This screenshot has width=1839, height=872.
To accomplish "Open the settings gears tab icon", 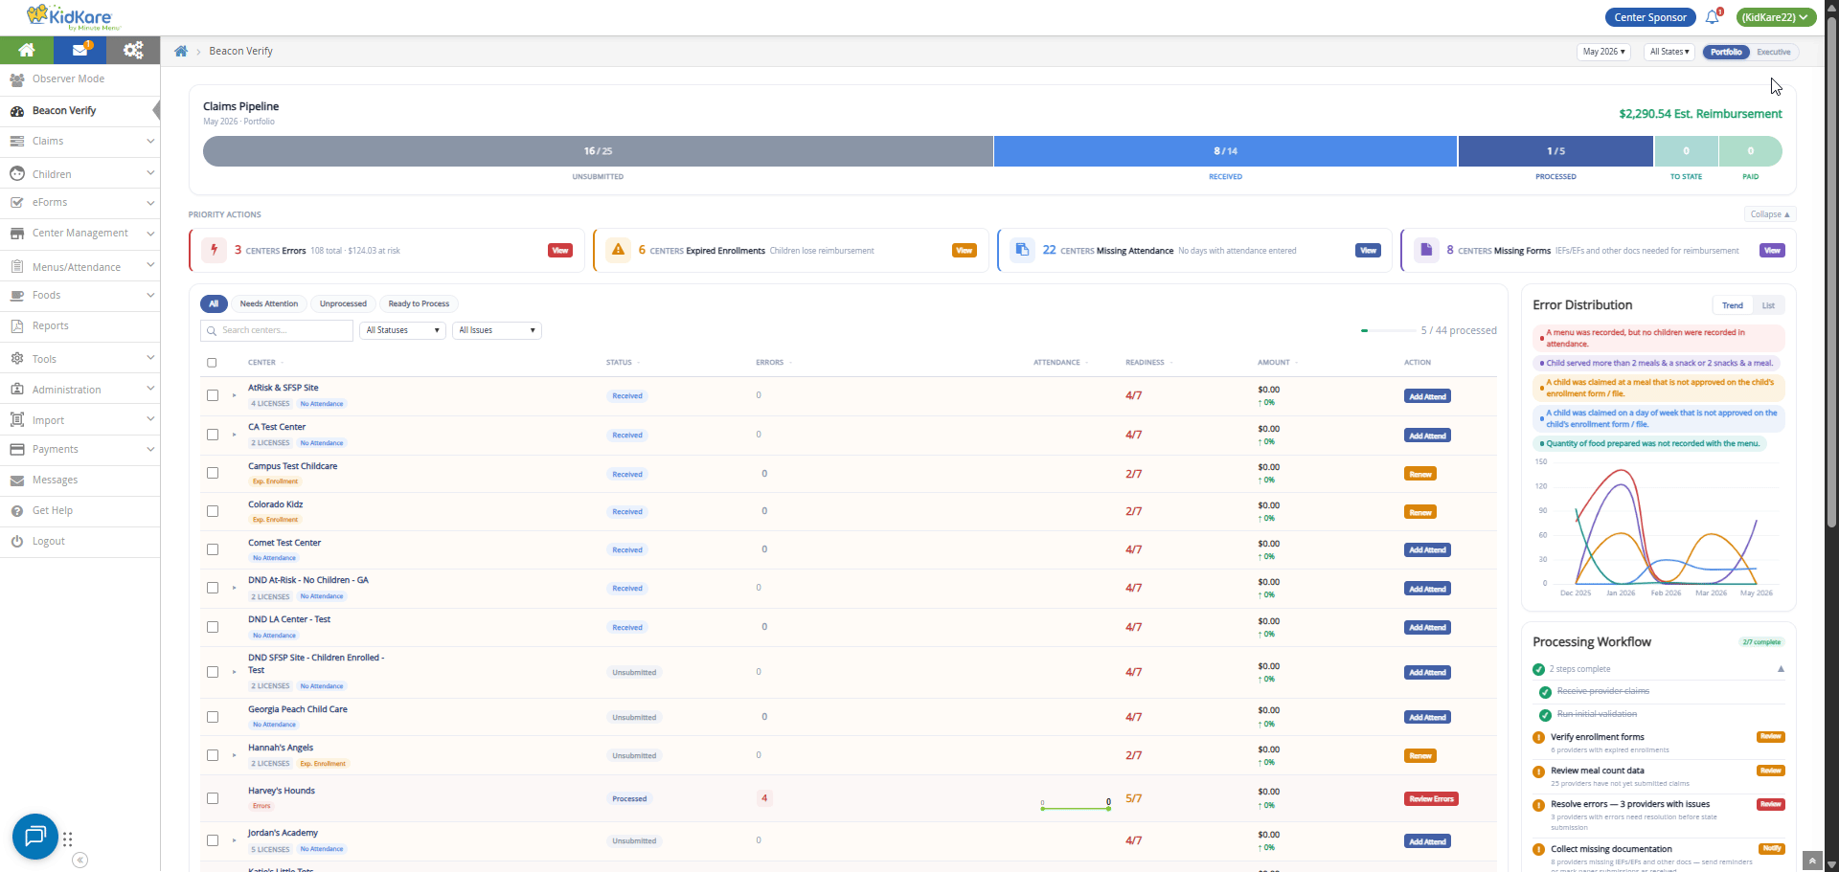I will (x=133, y=50).
